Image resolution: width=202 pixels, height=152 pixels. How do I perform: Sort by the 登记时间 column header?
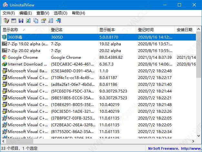[155, 30]
